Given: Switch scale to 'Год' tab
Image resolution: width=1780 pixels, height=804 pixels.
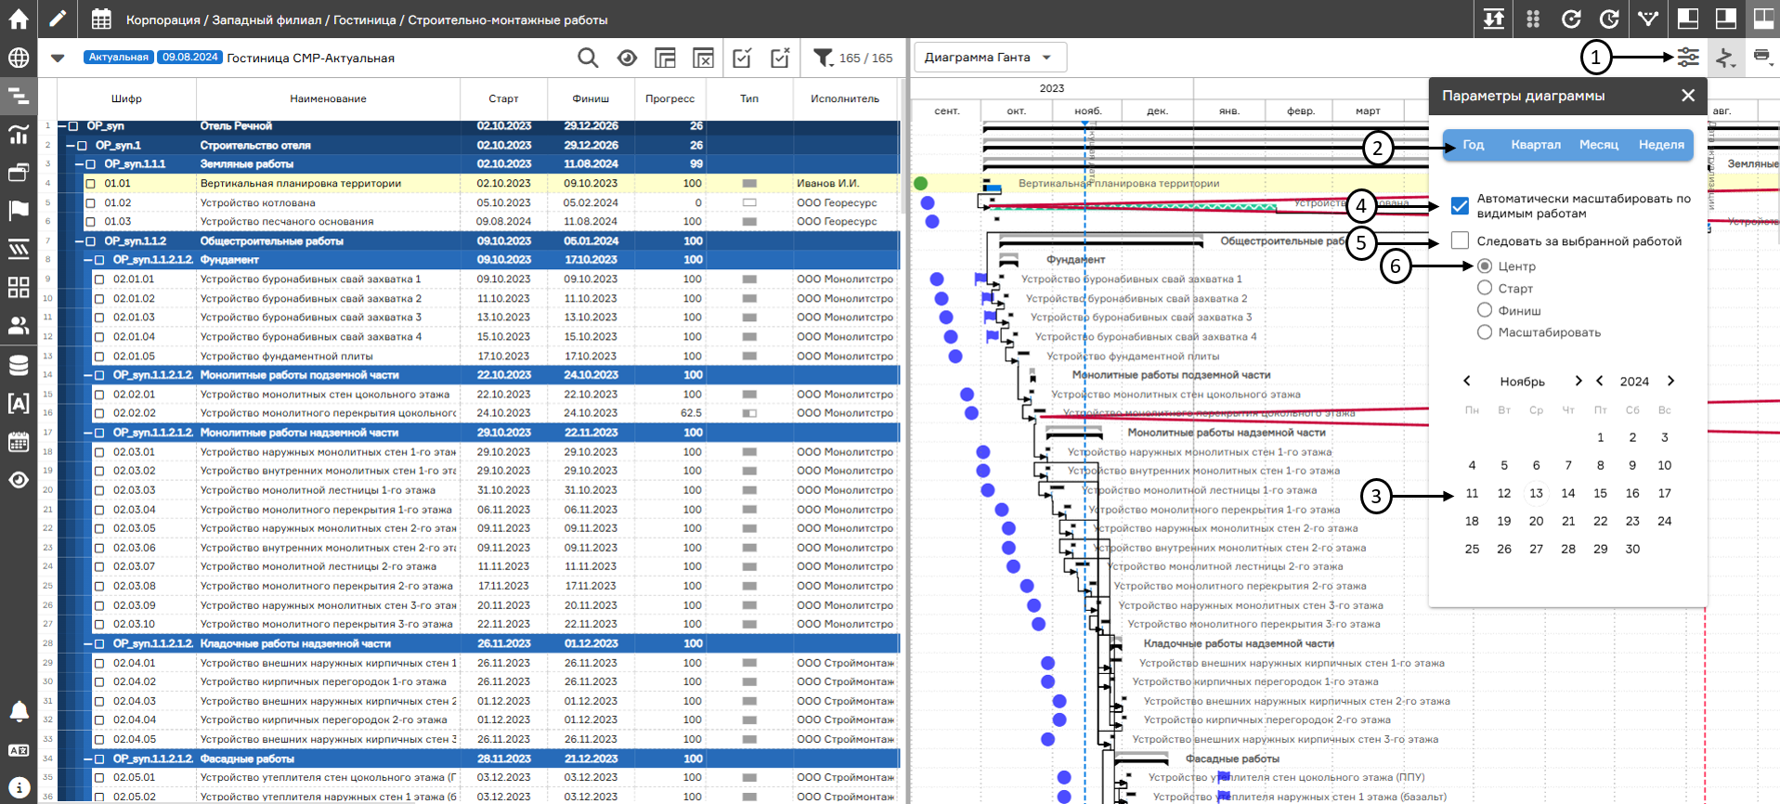Looking at the screenshot, I should click(x=1474, y=145).
